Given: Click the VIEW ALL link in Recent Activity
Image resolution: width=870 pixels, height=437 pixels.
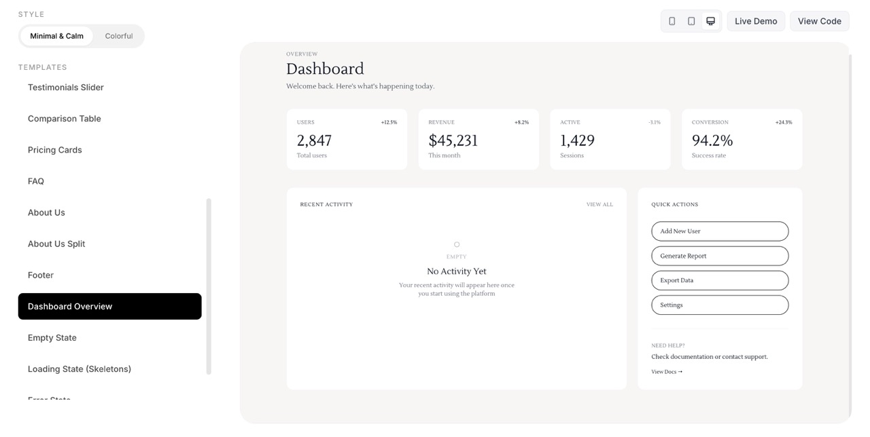Looking at the screenshot, I should click(x=599, y=204).
